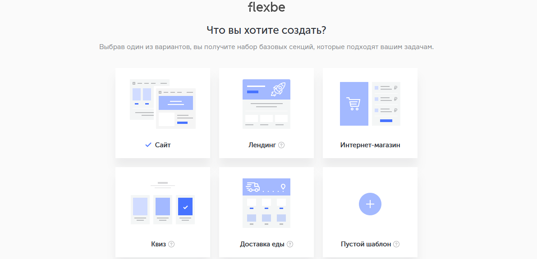Open help tooltip next to Пустой шаблон
The image size is (537, 259).
point(396,244)
